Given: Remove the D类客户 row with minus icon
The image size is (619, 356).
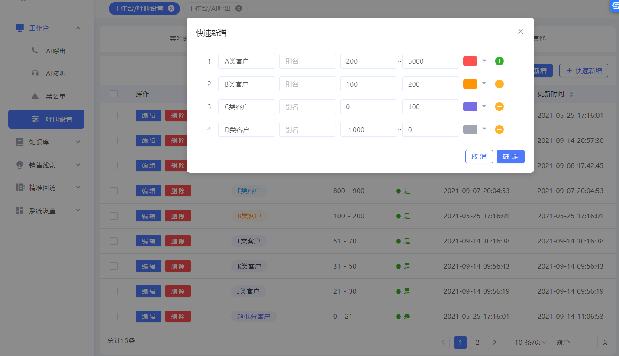Looking at the screenshot, I should 499,129.
